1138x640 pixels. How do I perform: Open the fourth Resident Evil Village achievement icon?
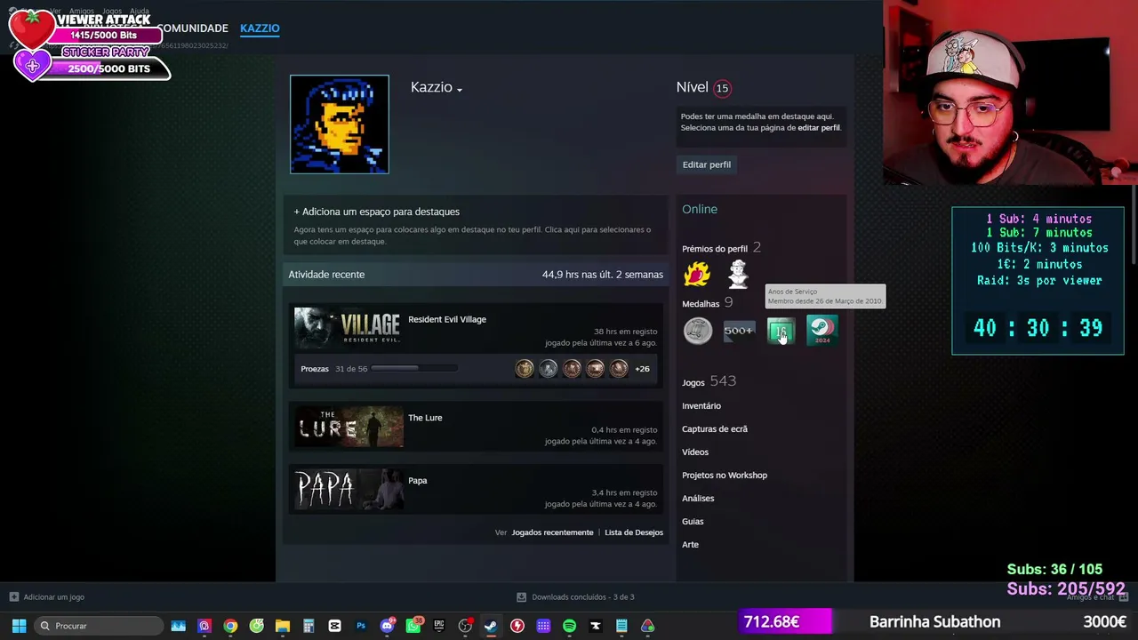[595, 369]
